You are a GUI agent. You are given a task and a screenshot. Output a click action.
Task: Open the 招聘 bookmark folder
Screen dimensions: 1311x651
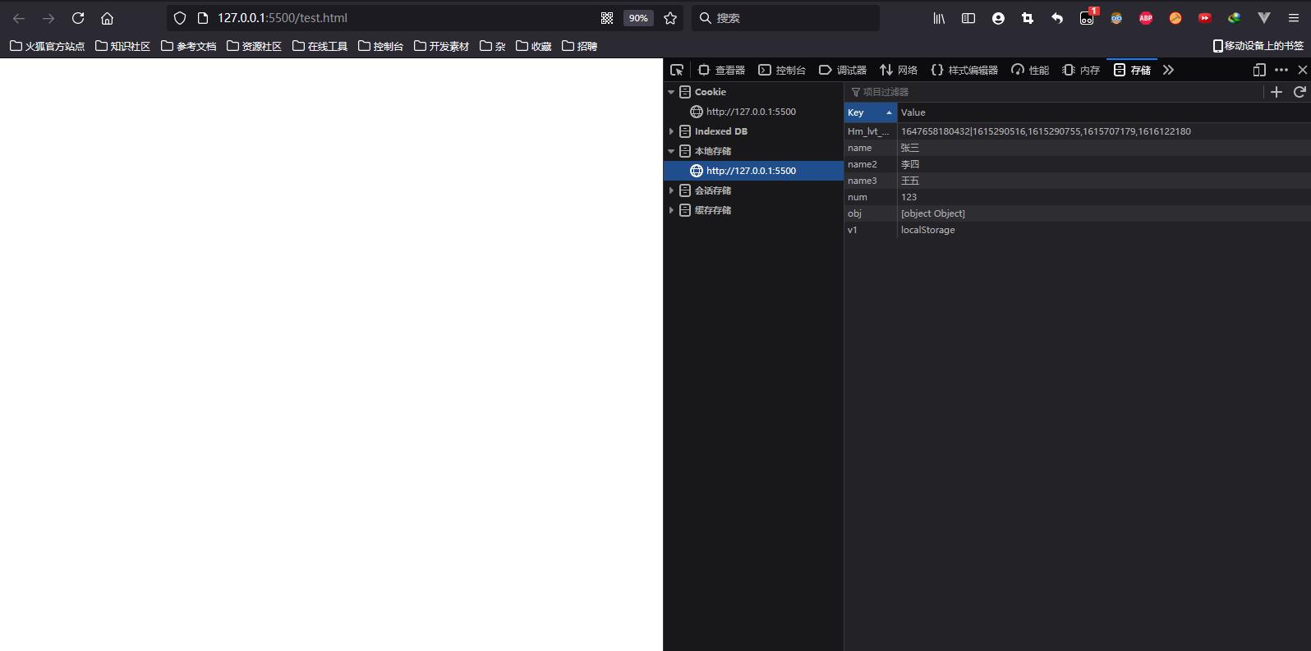579,46
